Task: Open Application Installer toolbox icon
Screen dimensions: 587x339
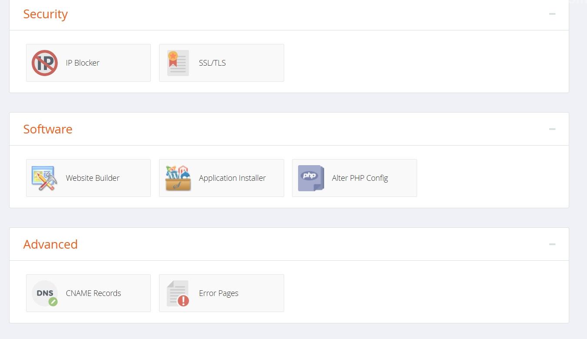Action: (x=178, y=178)
